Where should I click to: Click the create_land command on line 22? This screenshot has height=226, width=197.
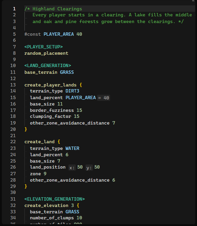(40, 142)
